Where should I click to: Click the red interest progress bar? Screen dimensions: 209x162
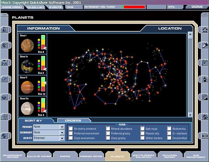pos(134,7)
